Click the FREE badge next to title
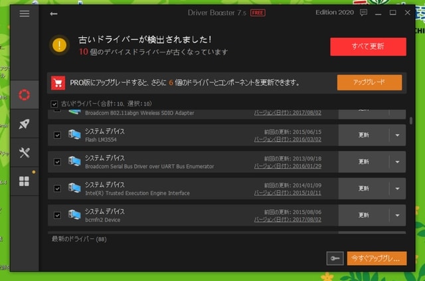 click(x=258, y=13)
